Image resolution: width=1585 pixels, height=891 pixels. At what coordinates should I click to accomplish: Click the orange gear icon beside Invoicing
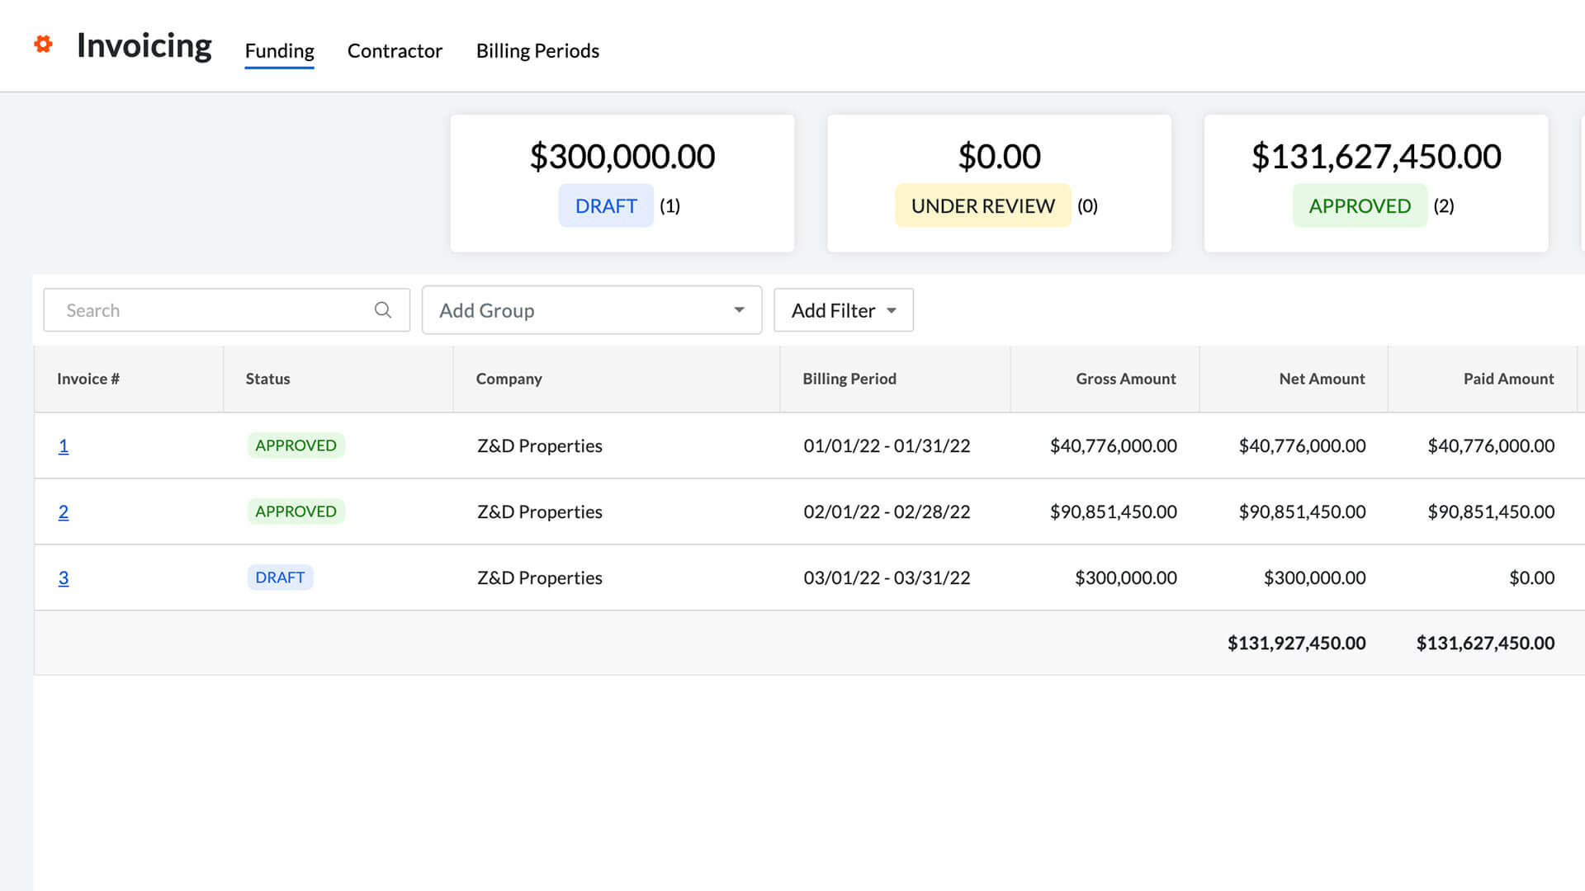click(x=43, y=45)
